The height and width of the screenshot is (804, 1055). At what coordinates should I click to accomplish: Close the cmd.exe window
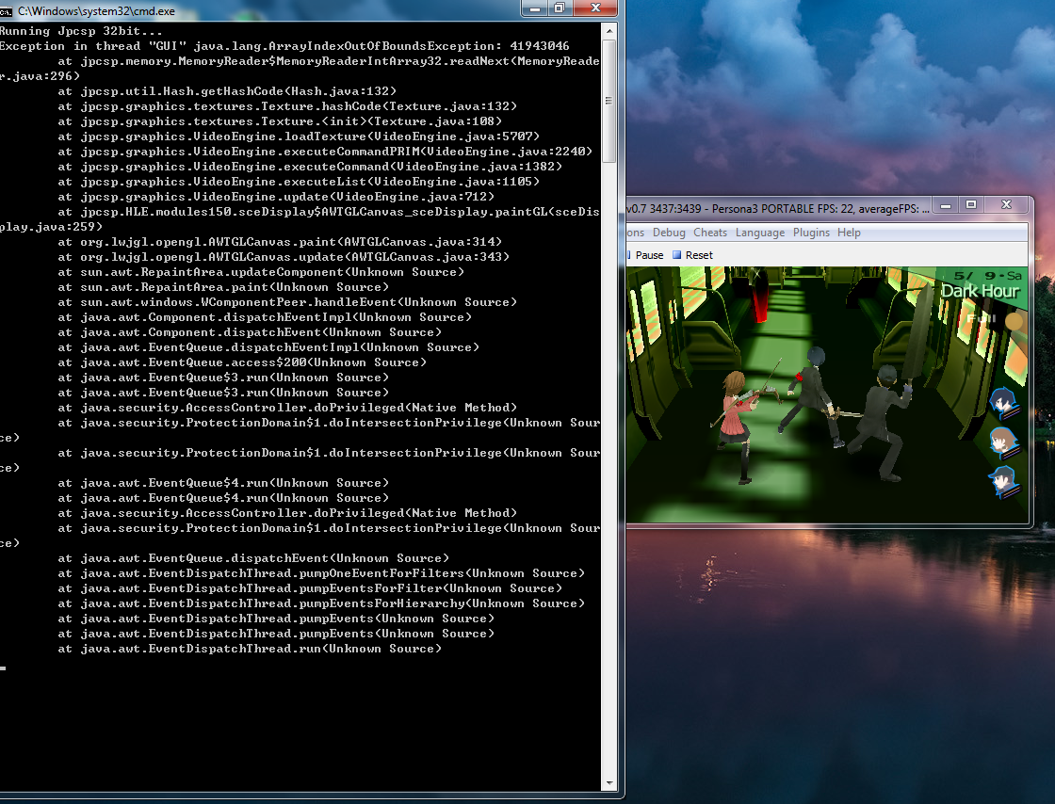594,8
